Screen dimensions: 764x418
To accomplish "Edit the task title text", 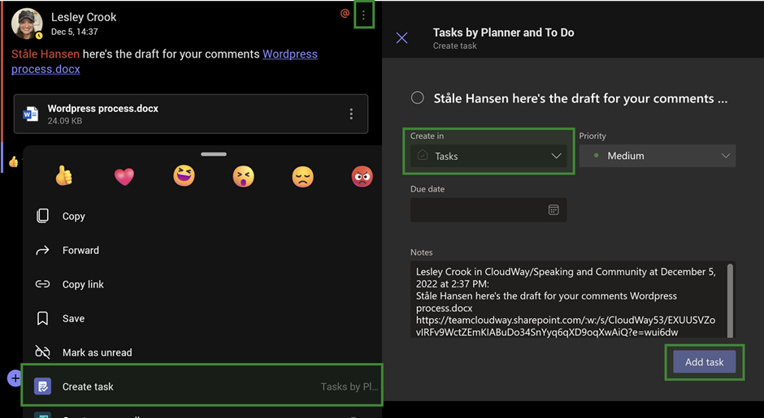I will click(x=580, y=98).
